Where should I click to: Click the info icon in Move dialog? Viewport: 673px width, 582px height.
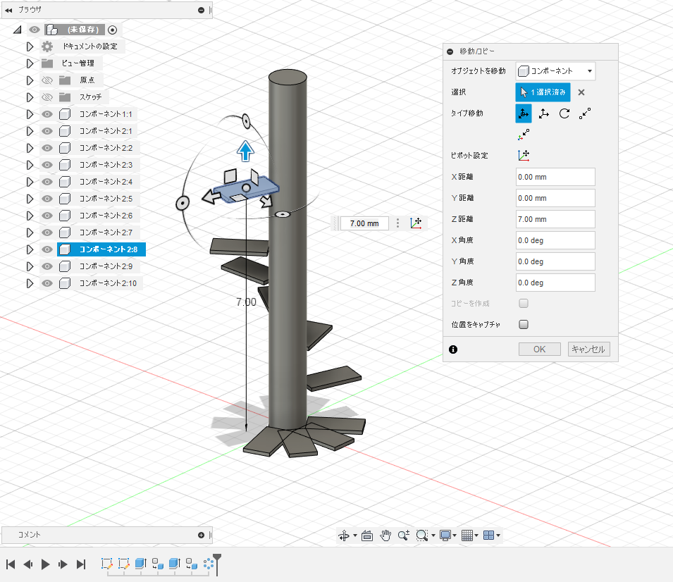(x=453, y=349)
